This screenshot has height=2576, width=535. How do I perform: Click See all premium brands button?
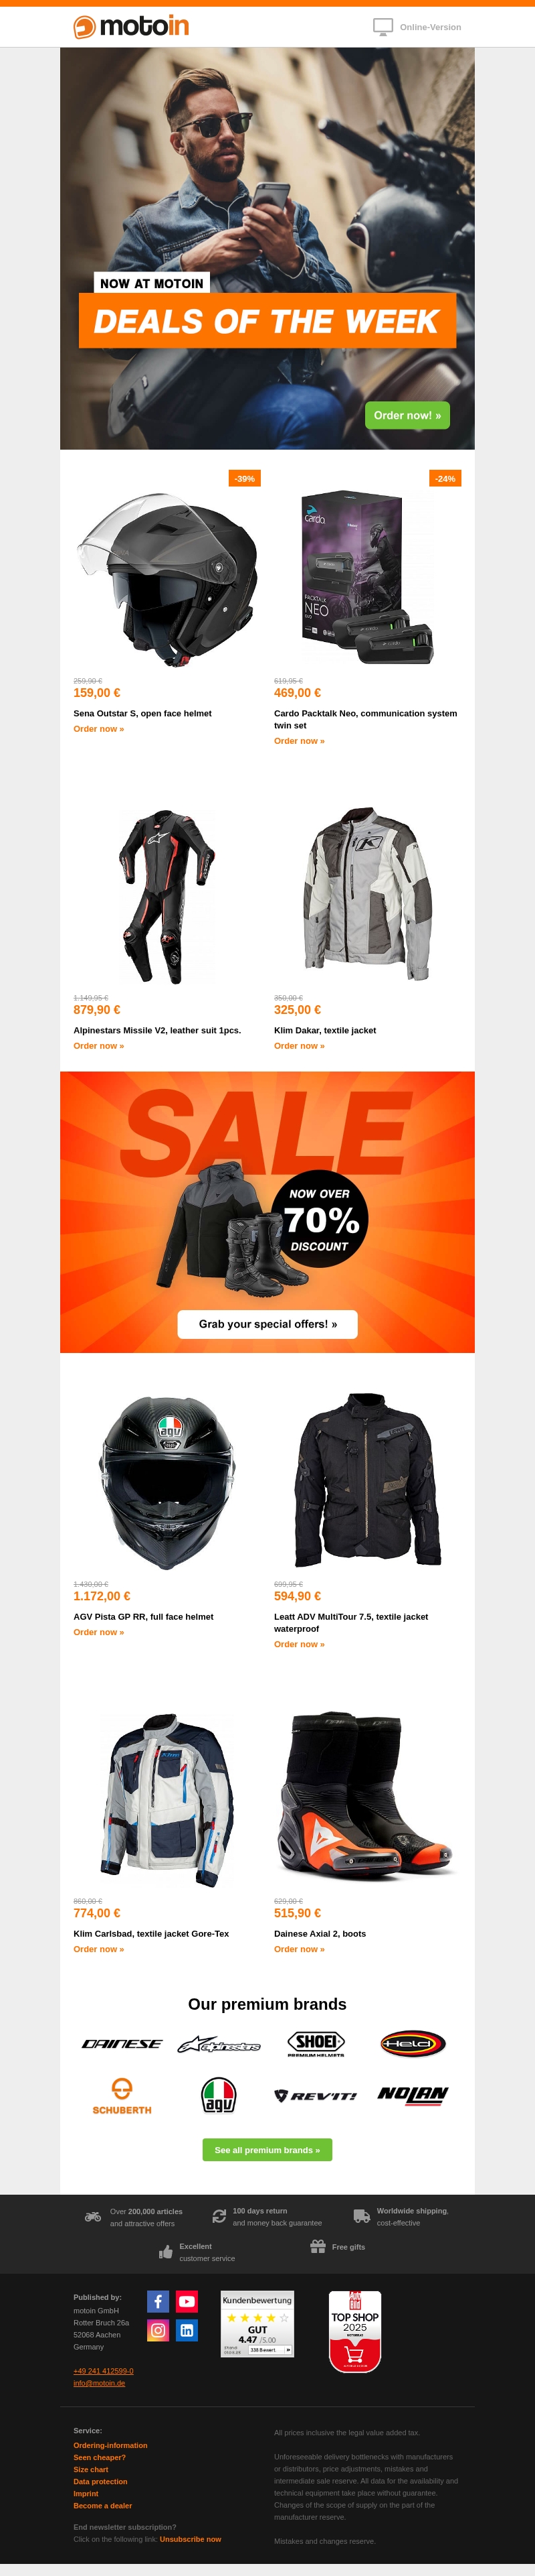point(267,2150)
